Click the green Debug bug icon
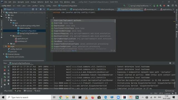The image size is (178, 100). coord(157,6)
